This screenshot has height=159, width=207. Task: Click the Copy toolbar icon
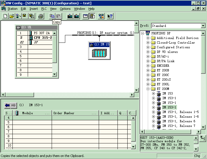pos(52,16)
